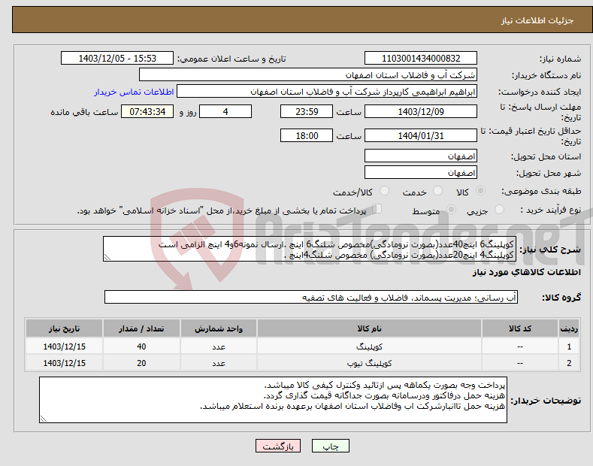
Task: Select the متوسط purchase type radio
Action: click(451, 210)
